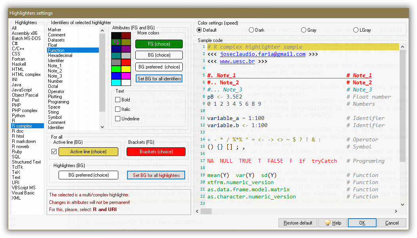Confirm the settings with the OK button
The width and height of the screenshot is (417, 238).
(362, 223)
